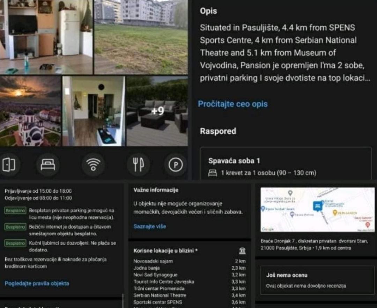
Task: Click the parking P icon
Action: click(x=176, y=165)
